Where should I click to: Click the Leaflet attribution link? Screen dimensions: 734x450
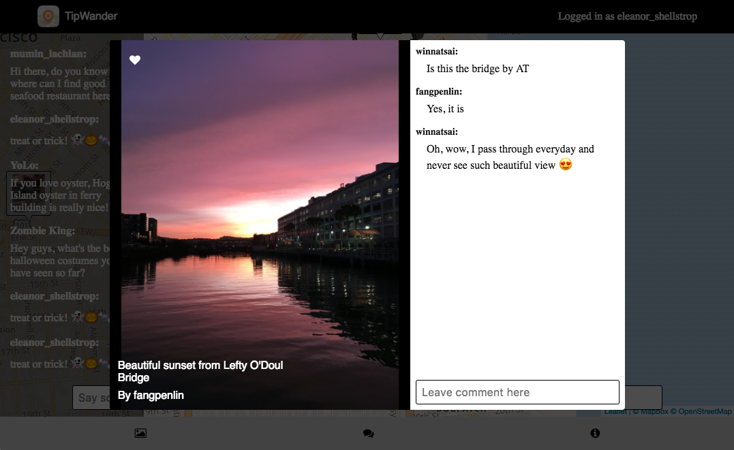tap(615, 412)
